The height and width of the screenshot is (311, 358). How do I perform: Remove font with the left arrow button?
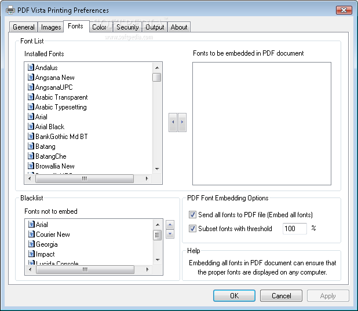point(173,122)
